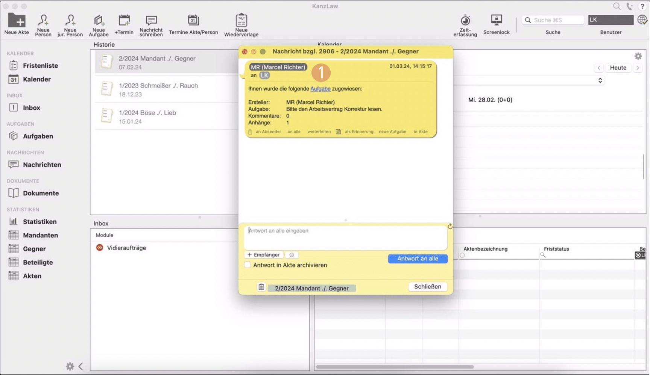
Task: Go to next calendar period
Action: click(x=637, y=68)
